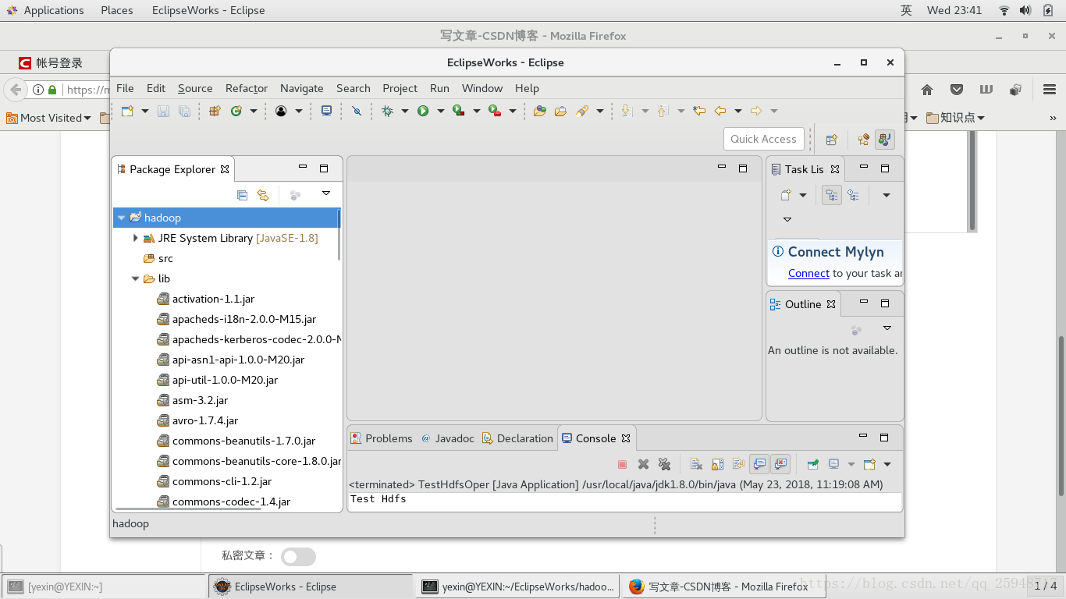Toggle Scheduled view in Task List
This screenshot has height=599, width=1066.
pyautogui.click(x=853, y=195)
